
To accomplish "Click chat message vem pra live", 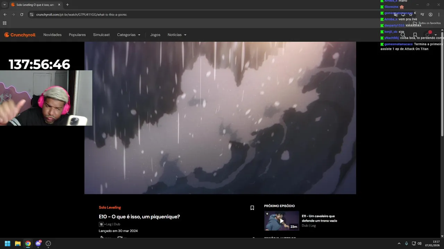I will (x=408, y=19).
